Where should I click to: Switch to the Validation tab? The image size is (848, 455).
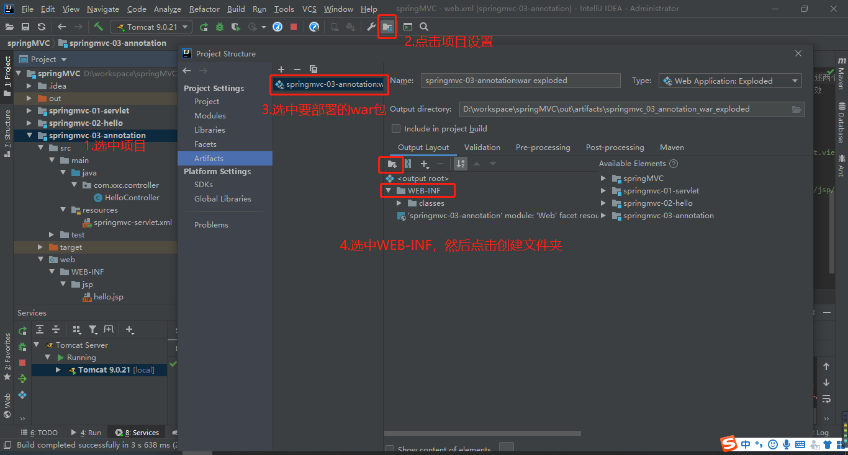point(482,148)
